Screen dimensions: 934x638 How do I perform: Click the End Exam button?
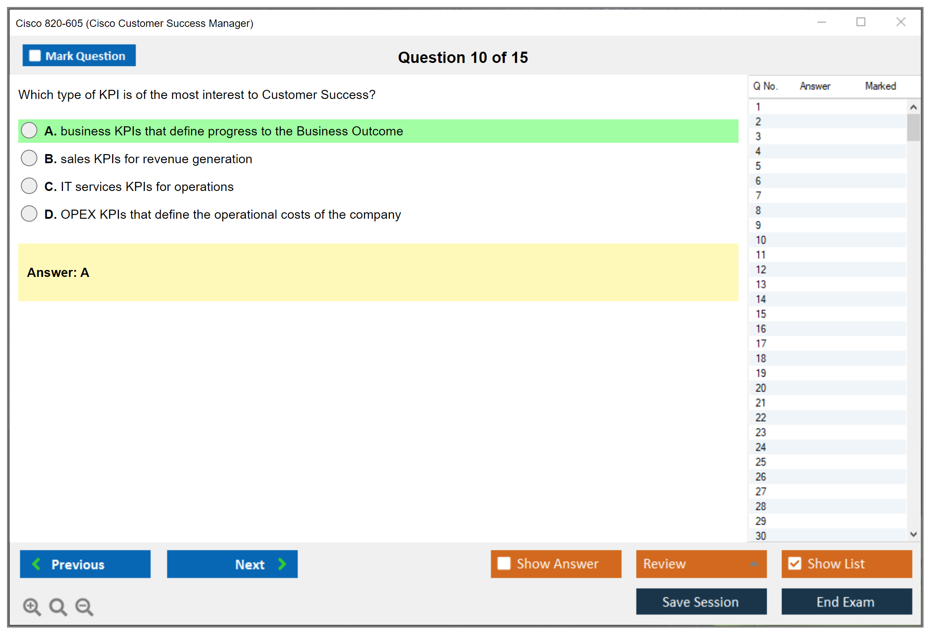click(846, 602)
